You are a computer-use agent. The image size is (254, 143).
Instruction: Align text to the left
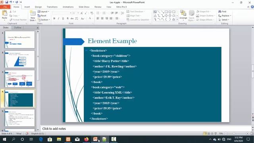point(98,18)
